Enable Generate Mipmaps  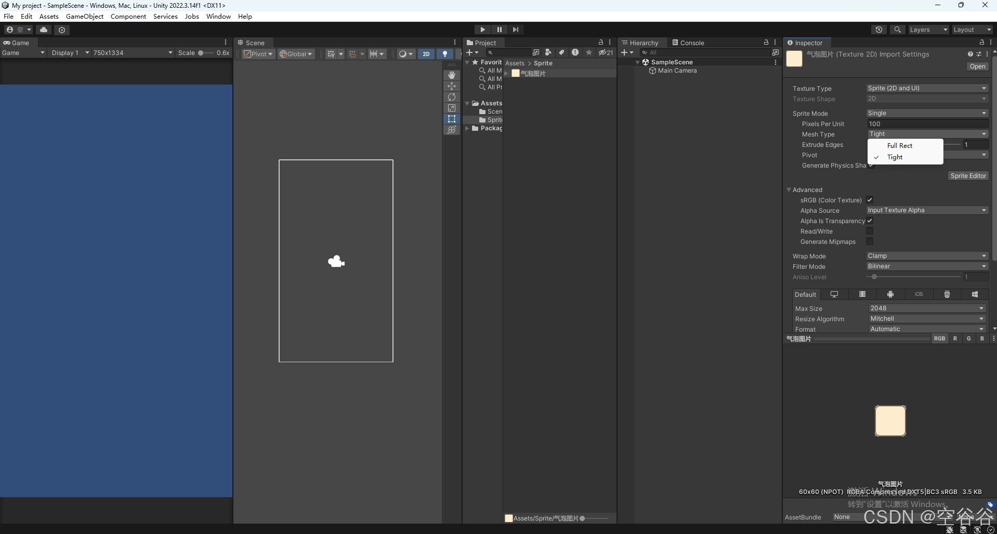(870, 241)
